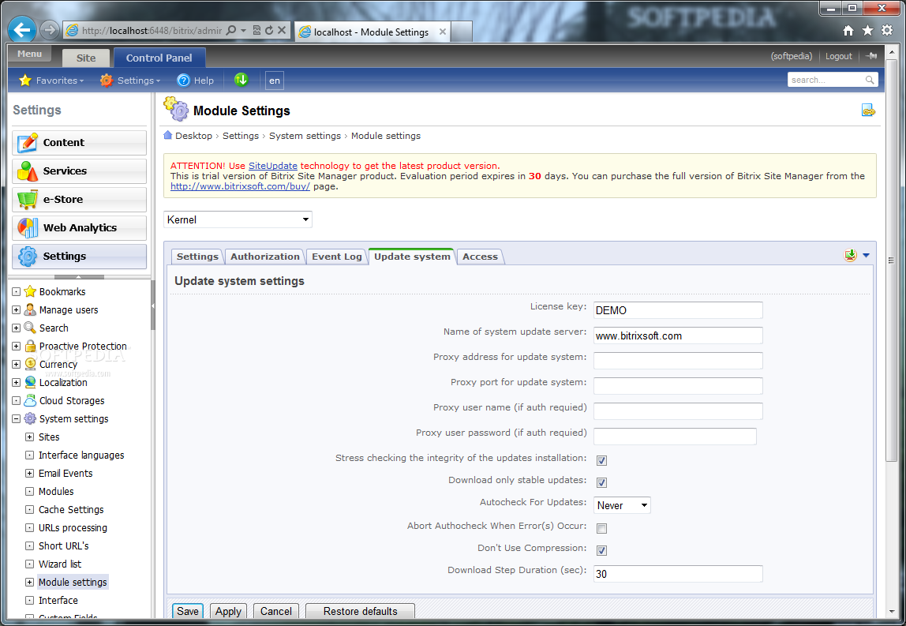Screen dimensions: 906x626
Task: Expand the Currency tree node
Action: coord(16,364)
